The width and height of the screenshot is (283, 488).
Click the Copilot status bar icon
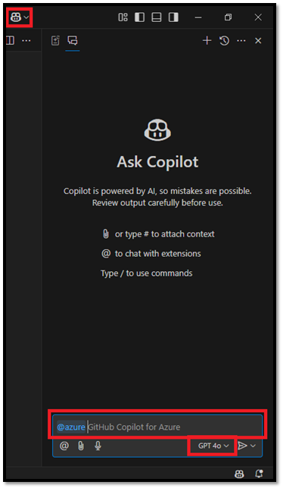click(x=239, y=474)
